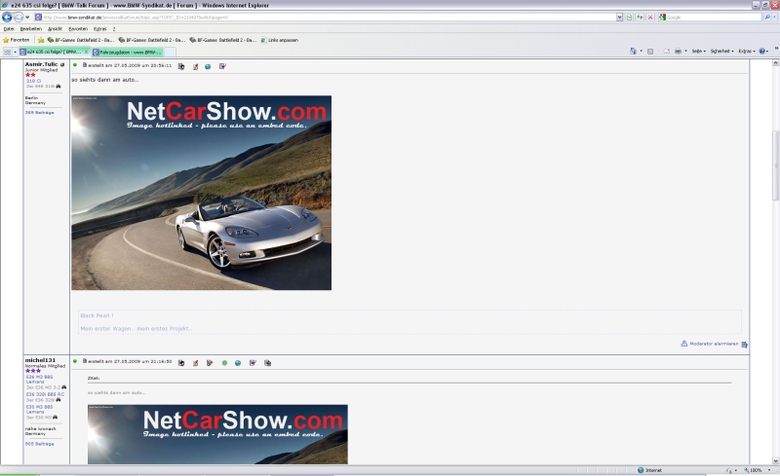
Task: Expand the address bar URL history dropdown
Action: pos(619,17)
